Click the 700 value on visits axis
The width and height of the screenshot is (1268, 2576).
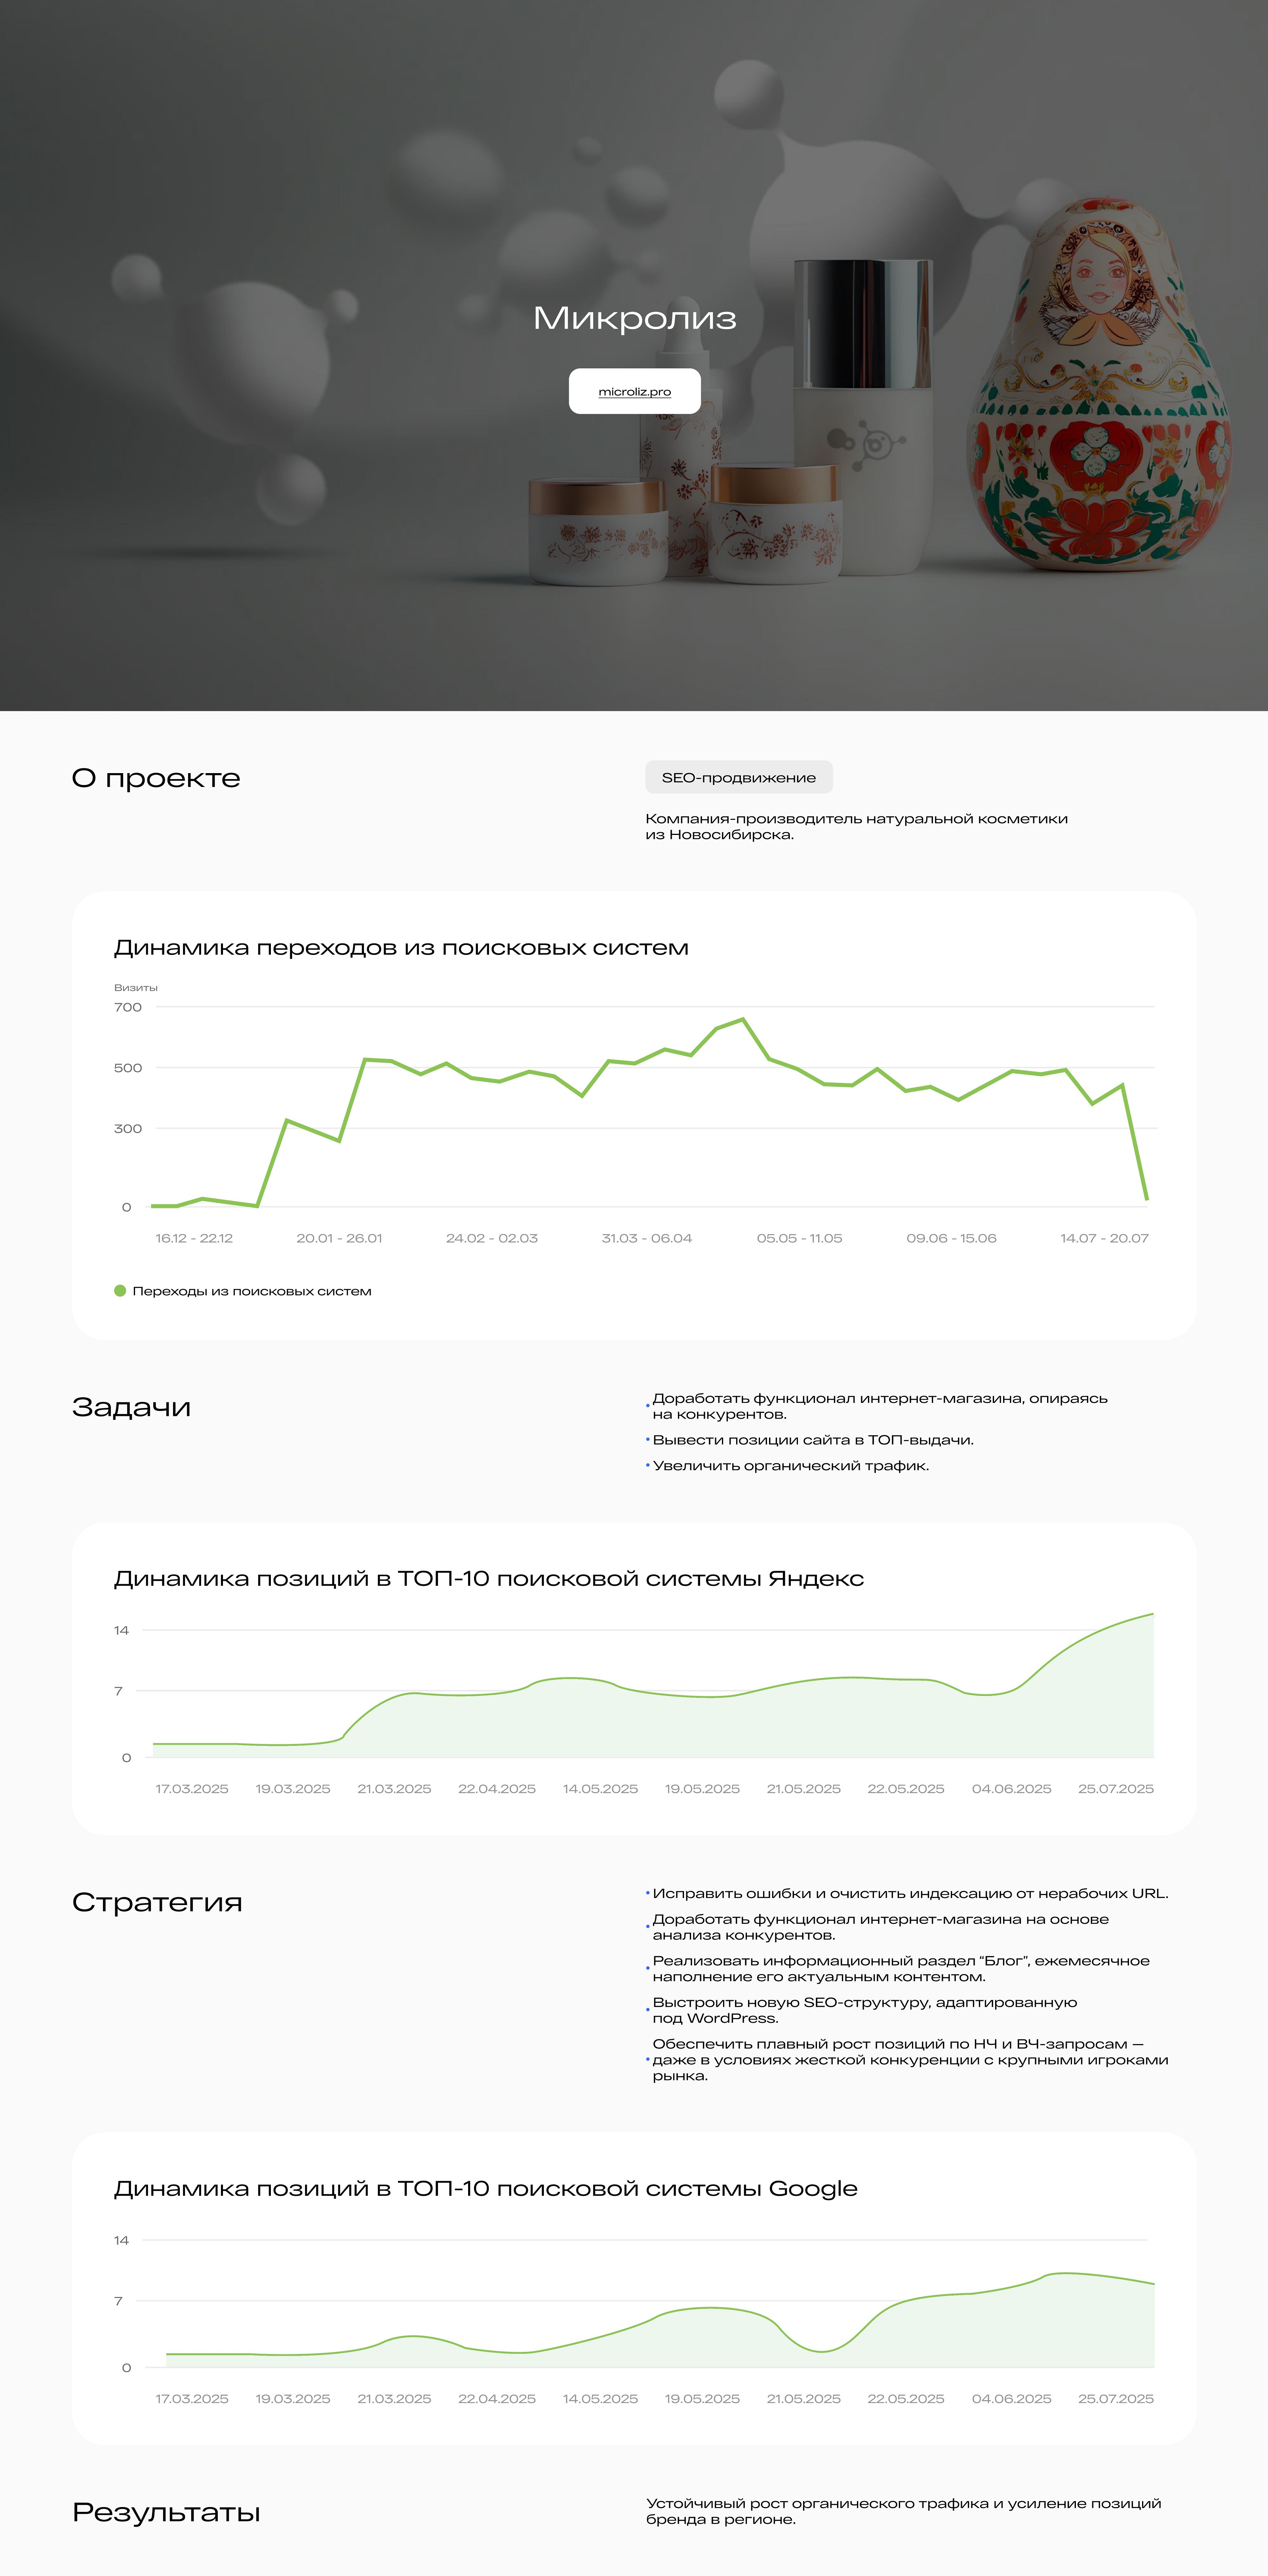click(x=128, y=1007)
